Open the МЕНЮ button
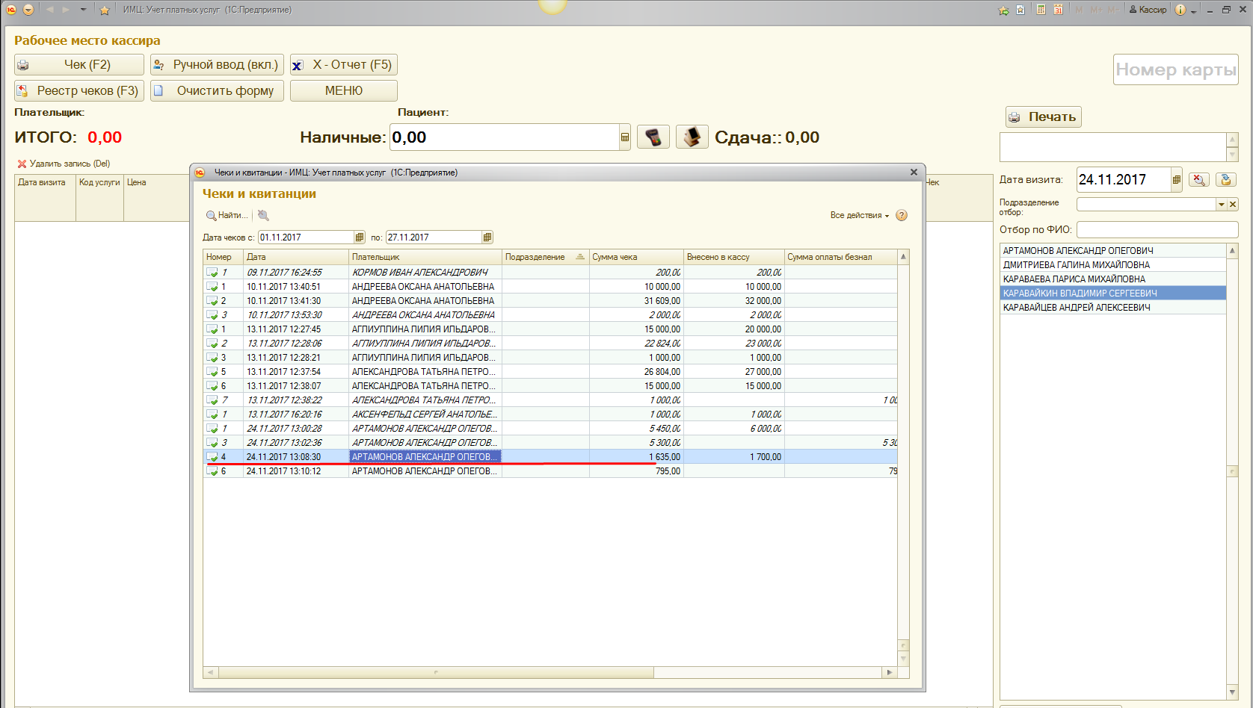Image resolution: width=1253 pixels, height=708 pixels. 343,90
